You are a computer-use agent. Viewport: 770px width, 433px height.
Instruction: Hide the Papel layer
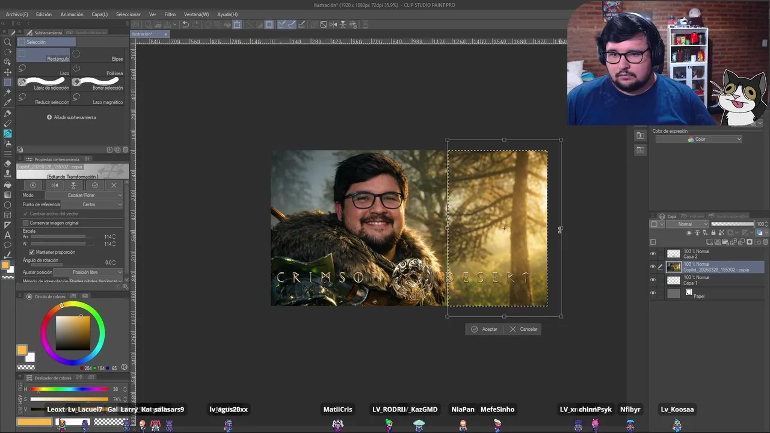(x=653, y=293)
